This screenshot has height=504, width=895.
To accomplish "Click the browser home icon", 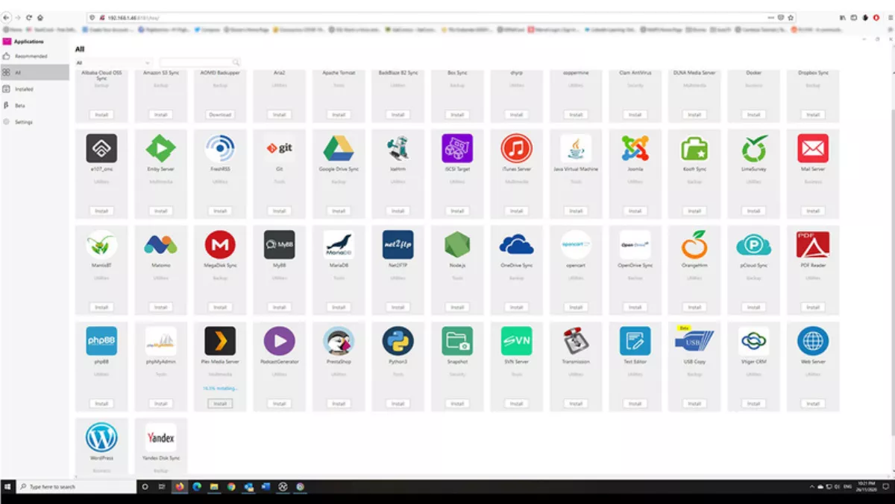I will 40,16.
